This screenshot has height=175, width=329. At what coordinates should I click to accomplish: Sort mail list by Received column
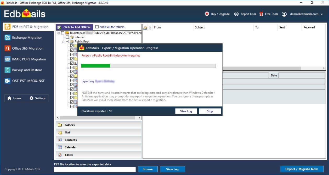(314, 27)
